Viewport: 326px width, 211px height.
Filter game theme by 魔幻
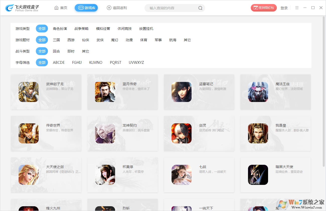(x=115, y=40)
